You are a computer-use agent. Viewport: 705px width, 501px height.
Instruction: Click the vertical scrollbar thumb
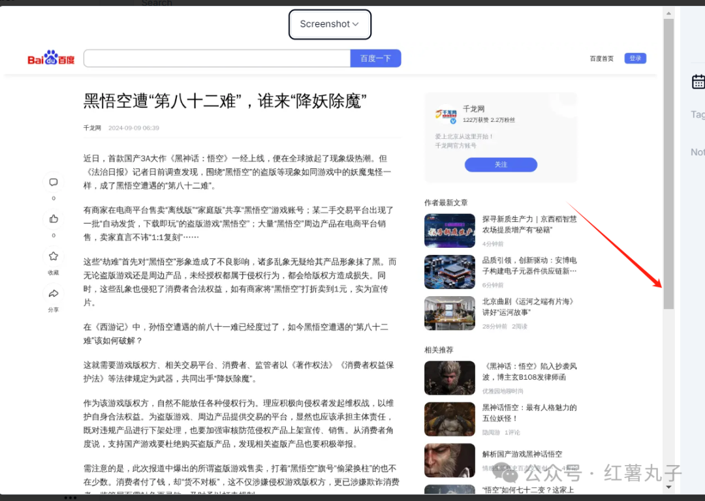click(x=668, y=164)
